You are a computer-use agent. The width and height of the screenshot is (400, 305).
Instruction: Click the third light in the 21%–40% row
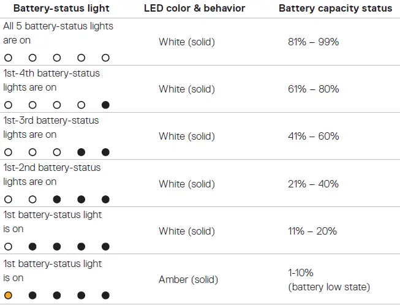57,199
